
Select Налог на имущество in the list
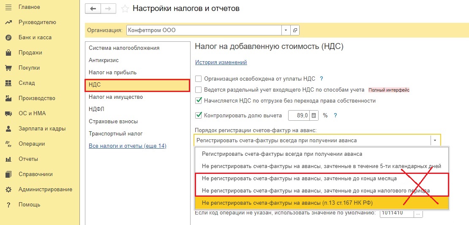[x=138, y=97]
